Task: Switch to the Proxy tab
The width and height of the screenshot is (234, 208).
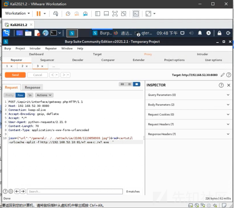Action: pos(148,54)
